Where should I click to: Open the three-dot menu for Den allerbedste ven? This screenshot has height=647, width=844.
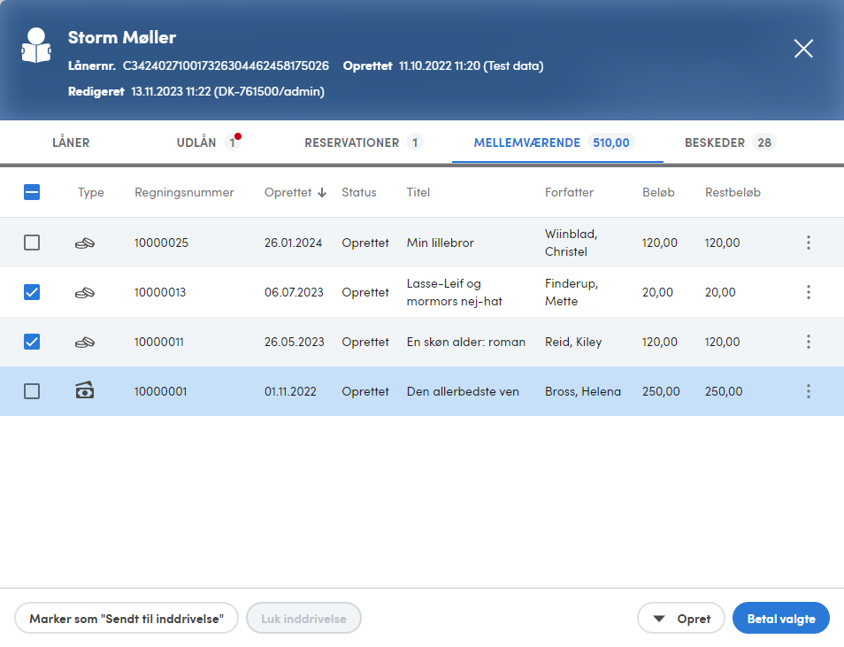coord(809,391)
